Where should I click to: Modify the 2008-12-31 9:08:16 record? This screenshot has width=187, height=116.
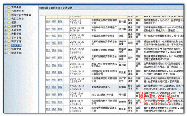[x=54, y=29]
